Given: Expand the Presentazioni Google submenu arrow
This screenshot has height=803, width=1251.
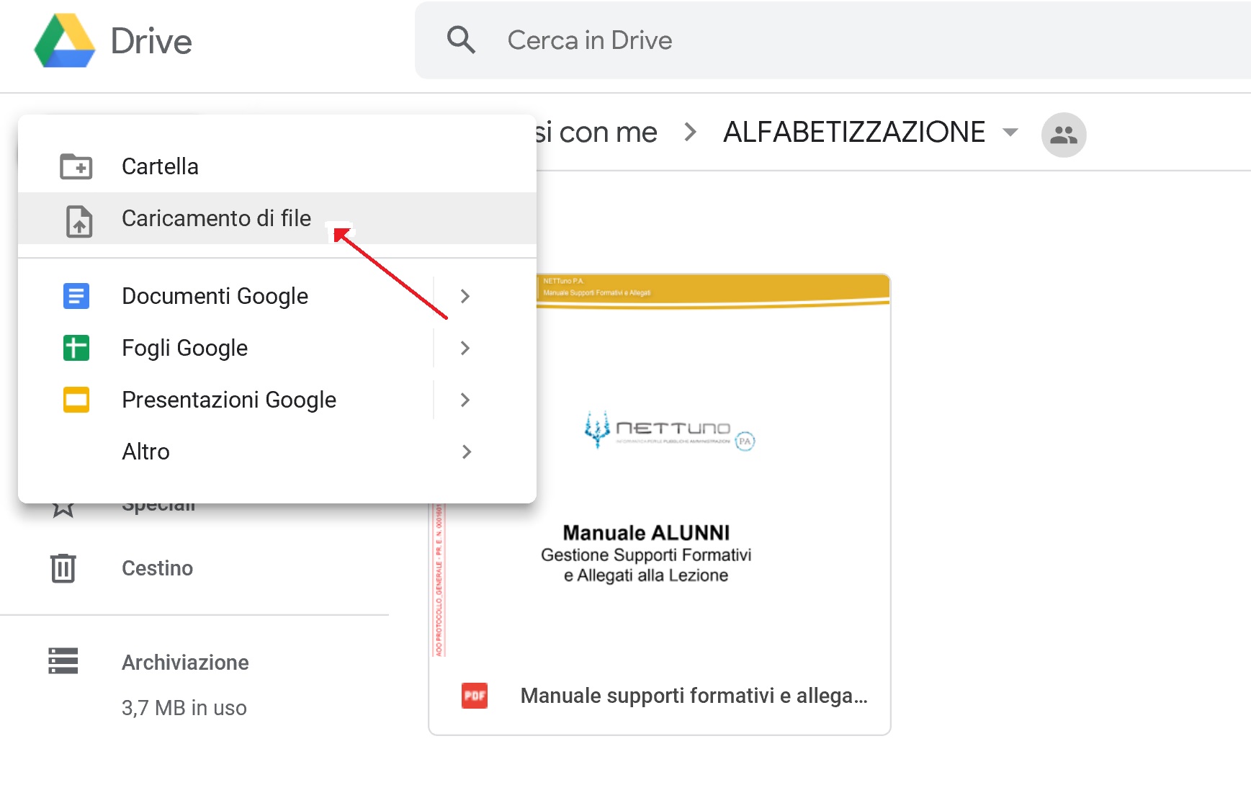Looking at the screenshot, I should [x=465, y=400].
